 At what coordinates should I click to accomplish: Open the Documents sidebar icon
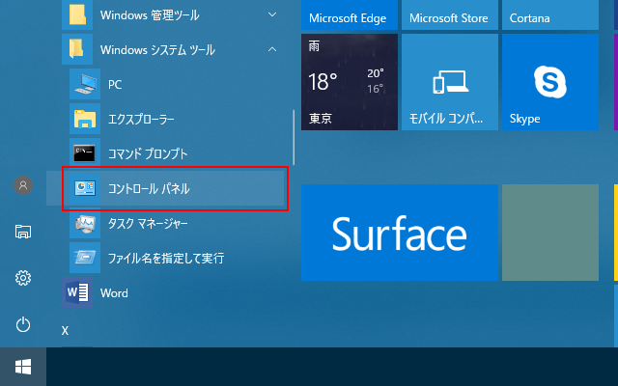click(23, 232)
